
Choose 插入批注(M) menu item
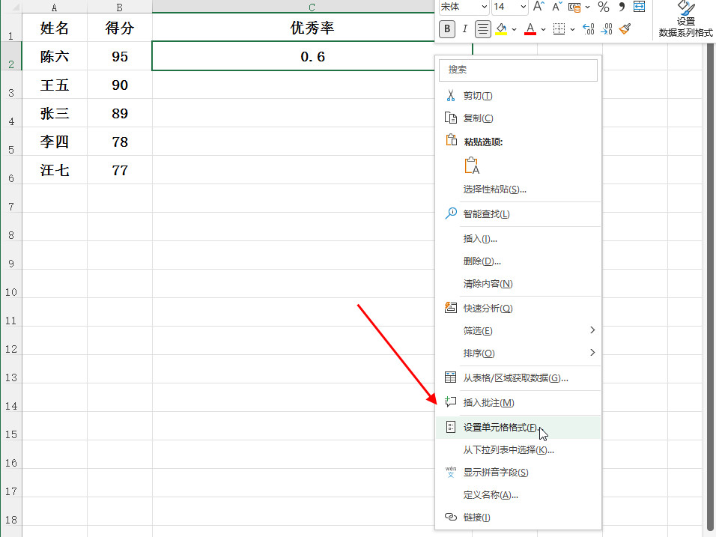[518, 403]
